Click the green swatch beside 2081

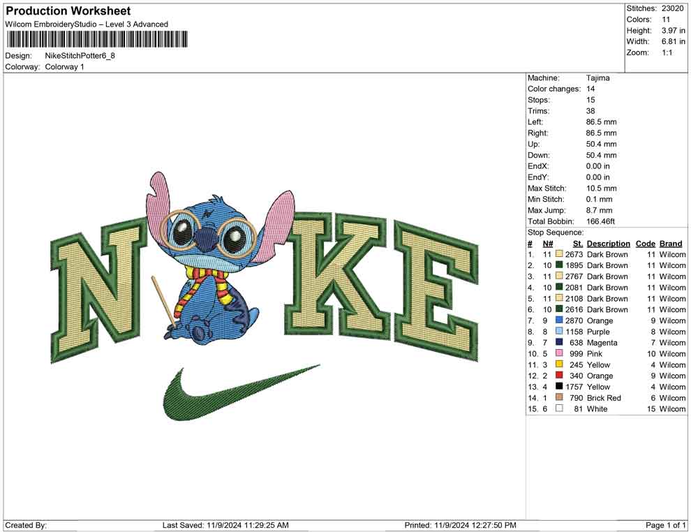(559, 287)
